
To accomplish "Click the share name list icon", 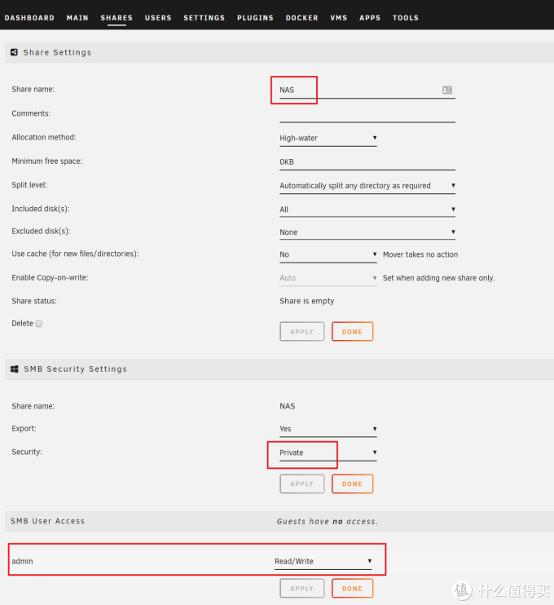I will tap(446, 90).
